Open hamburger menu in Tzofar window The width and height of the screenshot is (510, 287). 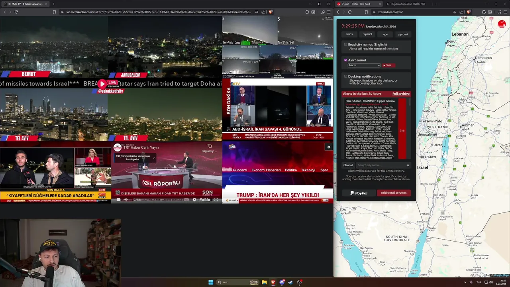click(x=506, y=12)
